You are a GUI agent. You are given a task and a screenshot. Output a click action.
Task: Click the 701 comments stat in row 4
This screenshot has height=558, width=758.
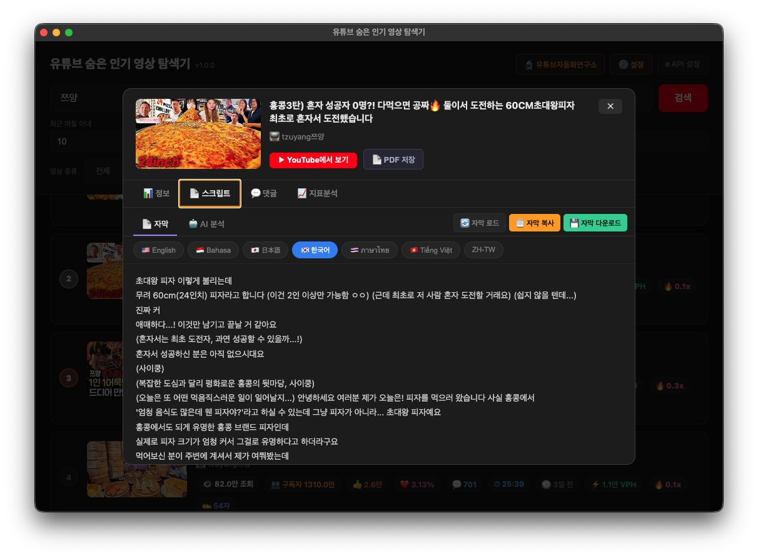click(x=464, y=484)
